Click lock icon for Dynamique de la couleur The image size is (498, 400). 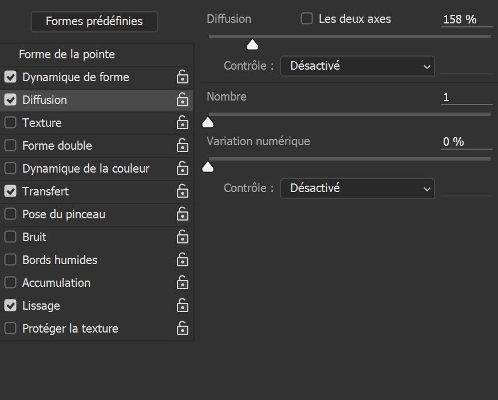pos(182,169)
